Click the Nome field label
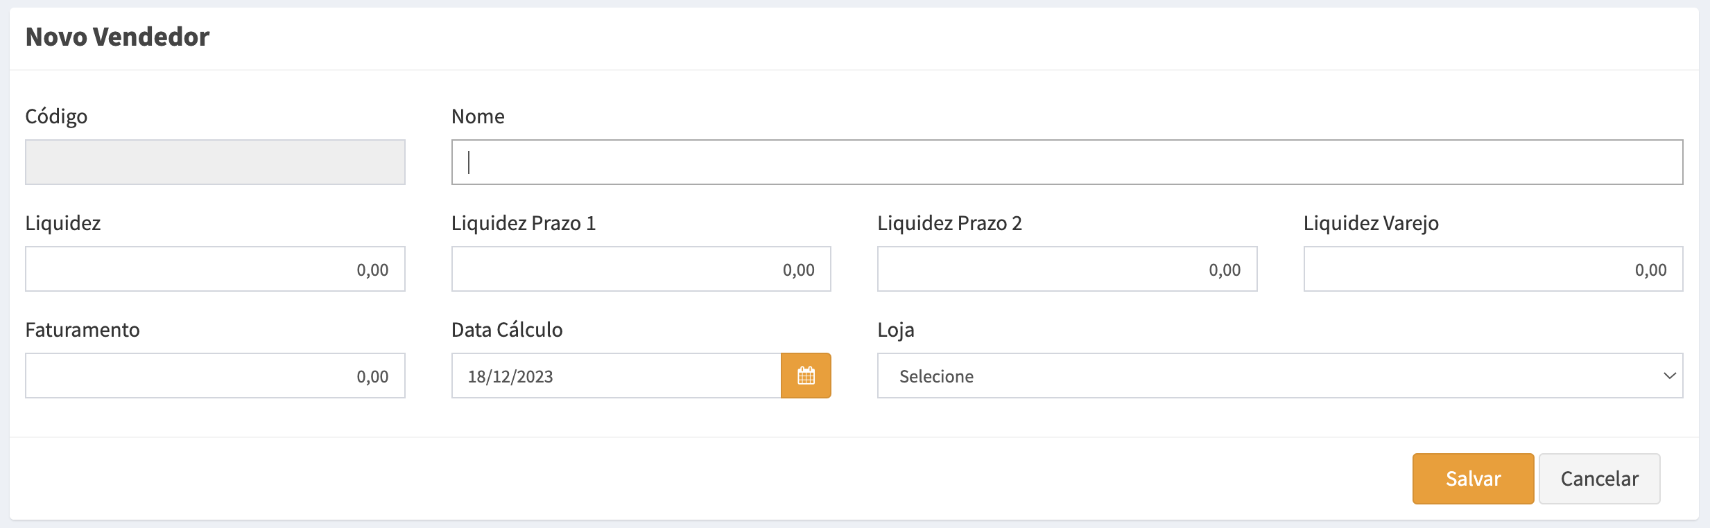1710x528 pixels. [478, 116]
